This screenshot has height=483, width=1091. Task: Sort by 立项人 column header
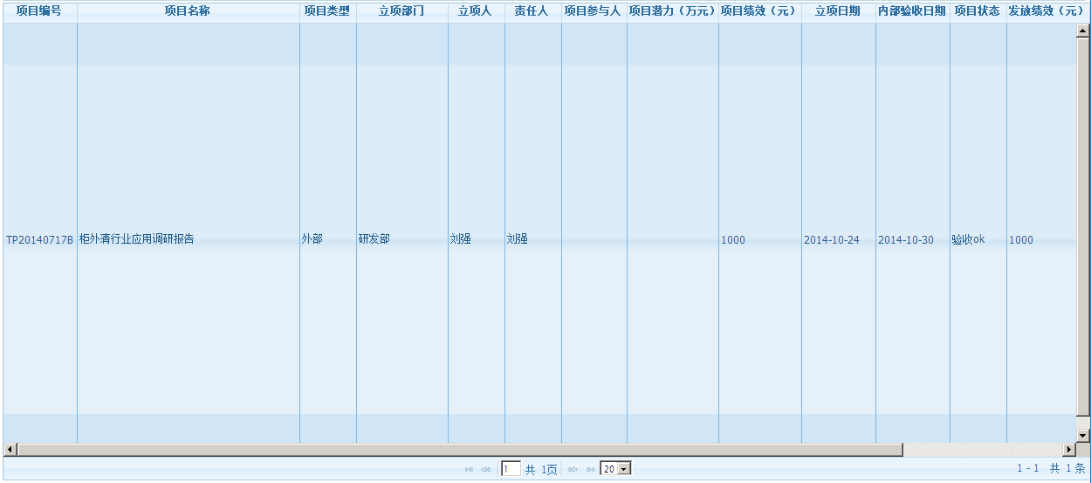tap(476, 11)
